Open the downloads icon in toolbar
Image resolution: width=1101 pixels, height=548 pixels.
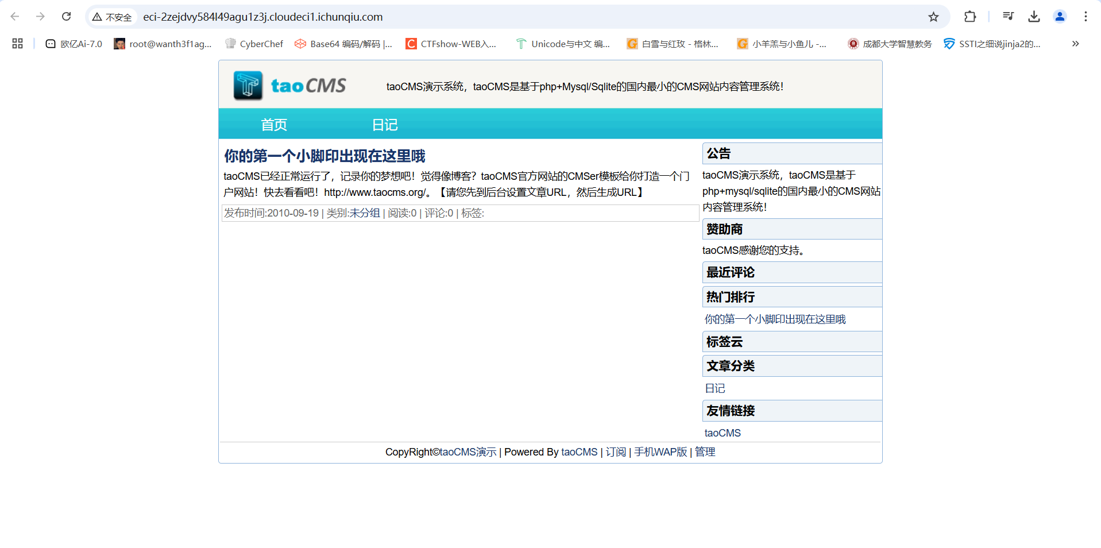tap(1034, 17)
